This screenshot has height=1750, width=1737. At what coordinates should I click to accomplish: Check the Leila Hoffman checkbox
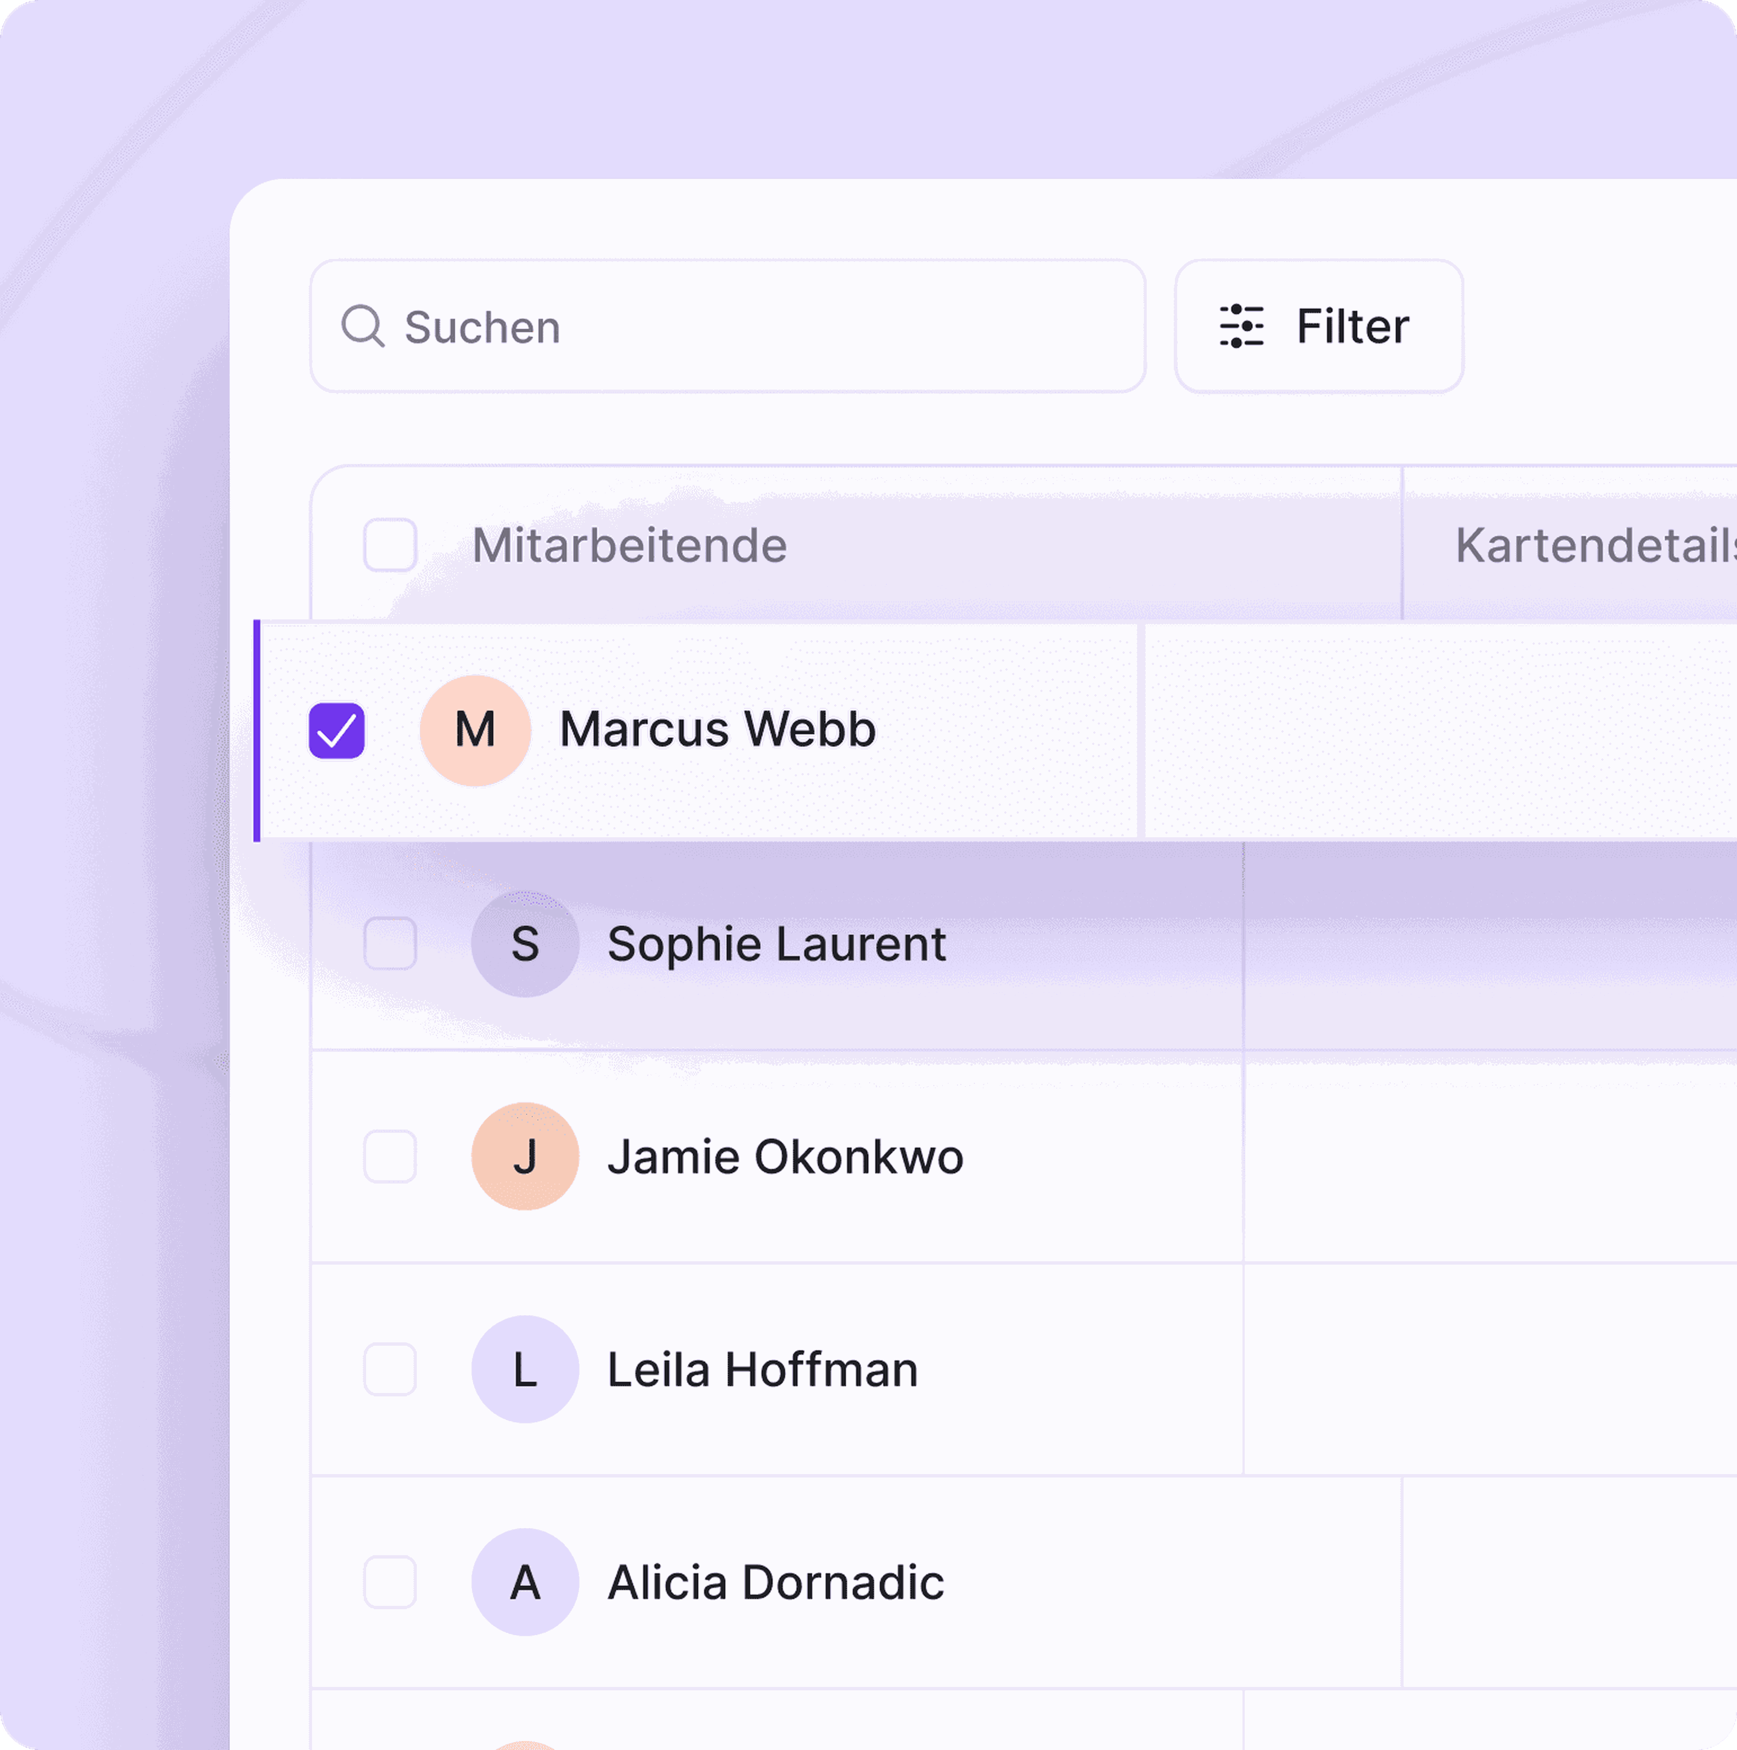(x=390, y=1369)
